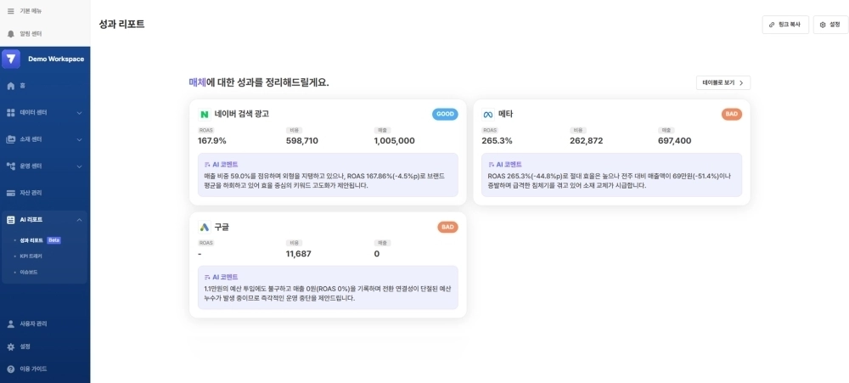Open 사용자 관리 person icon
Image resolution: width=849 pixels, height=383 pixels.
point(10,324)
